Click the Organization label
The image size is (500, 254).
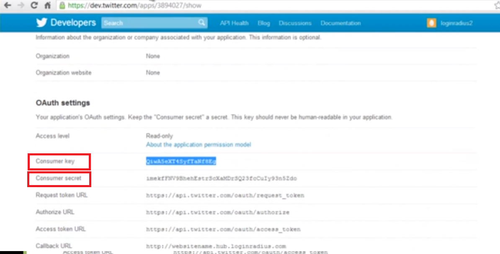tap(53, 56)
